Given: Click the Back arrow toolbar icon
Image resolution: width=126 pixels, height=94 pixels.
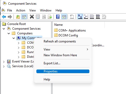Looking at the screenshot, I should (x=4, y=17).
